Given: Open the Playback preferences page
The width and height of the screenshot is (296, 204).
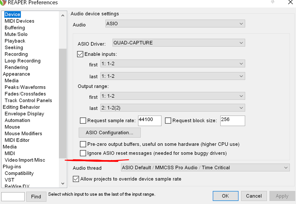Looking at the screenshot, I should point(15,41).
